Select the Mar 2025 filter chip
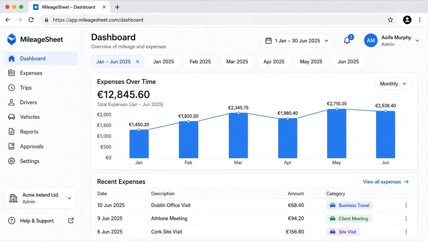 click(237, 62)
